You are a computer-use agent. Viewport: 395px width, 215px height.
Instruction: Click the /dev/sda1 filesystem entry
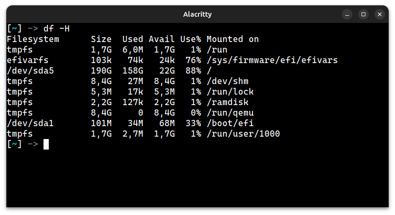30,123
